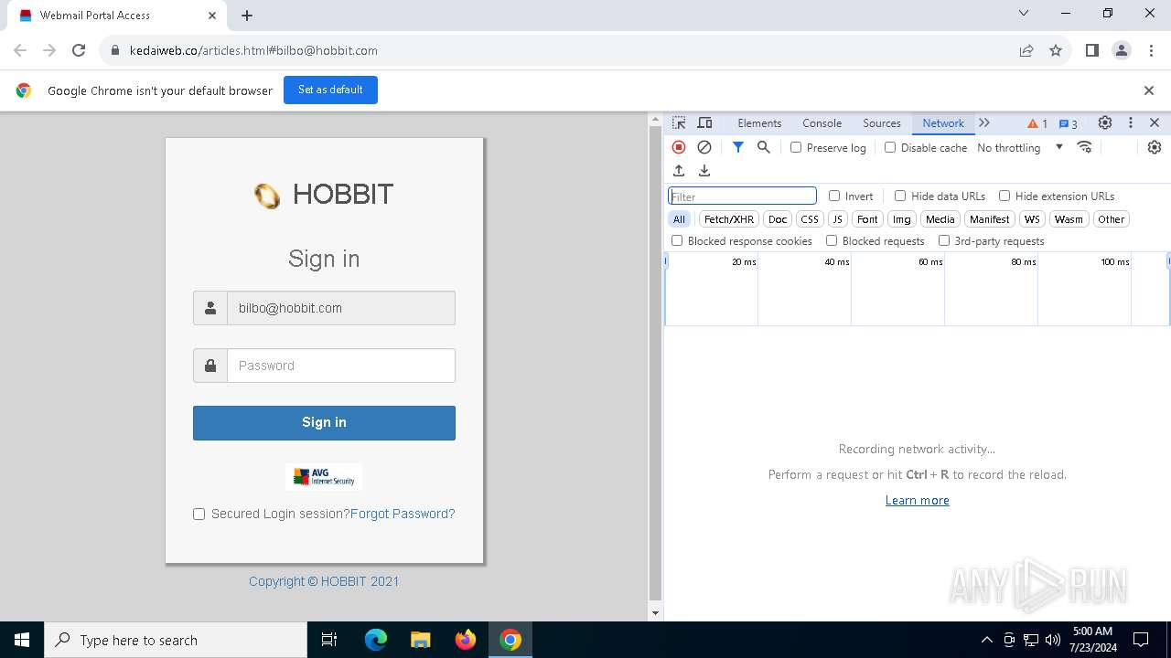Filter requests by CSS type
This screenshot has width=1171, height=658.
coord(810,219)
